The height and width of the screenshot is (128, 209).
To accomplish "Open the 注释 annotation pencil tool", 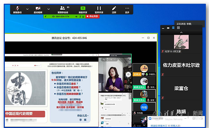I will (114, 9).
